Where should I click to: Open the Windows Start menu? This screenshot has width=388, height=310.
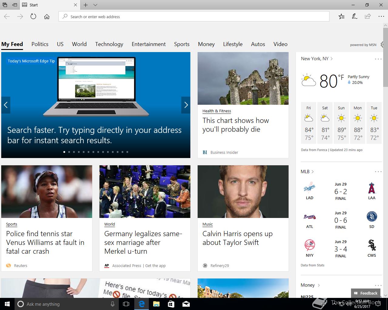click(x=7, y=304)
